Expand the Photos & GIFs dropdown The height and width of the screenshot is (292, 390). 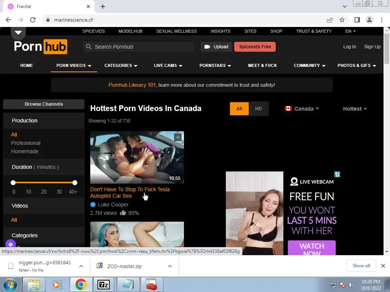point(357,65)
